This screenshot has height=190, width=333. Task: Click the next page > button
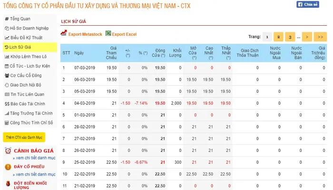click(x=307, y=37)
